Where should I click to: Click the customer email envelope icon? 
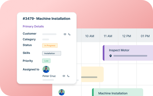(65, 34)
